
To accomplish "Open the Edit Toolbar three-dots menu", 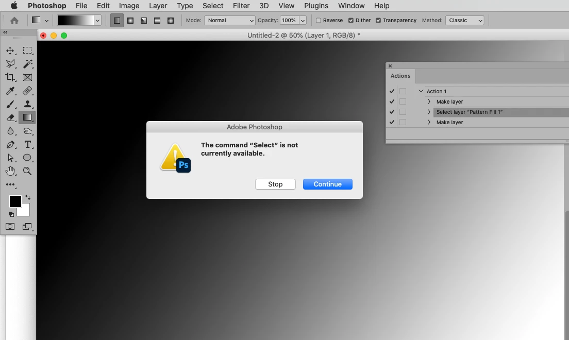I will [x=10, y=185].
